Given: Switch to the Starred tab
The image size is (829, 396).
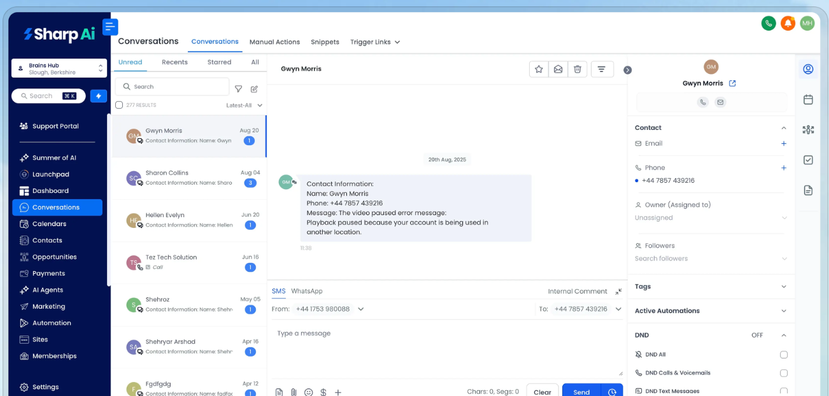Looking at the screenshot, I should pyautogui.click(x=219, y=62).
